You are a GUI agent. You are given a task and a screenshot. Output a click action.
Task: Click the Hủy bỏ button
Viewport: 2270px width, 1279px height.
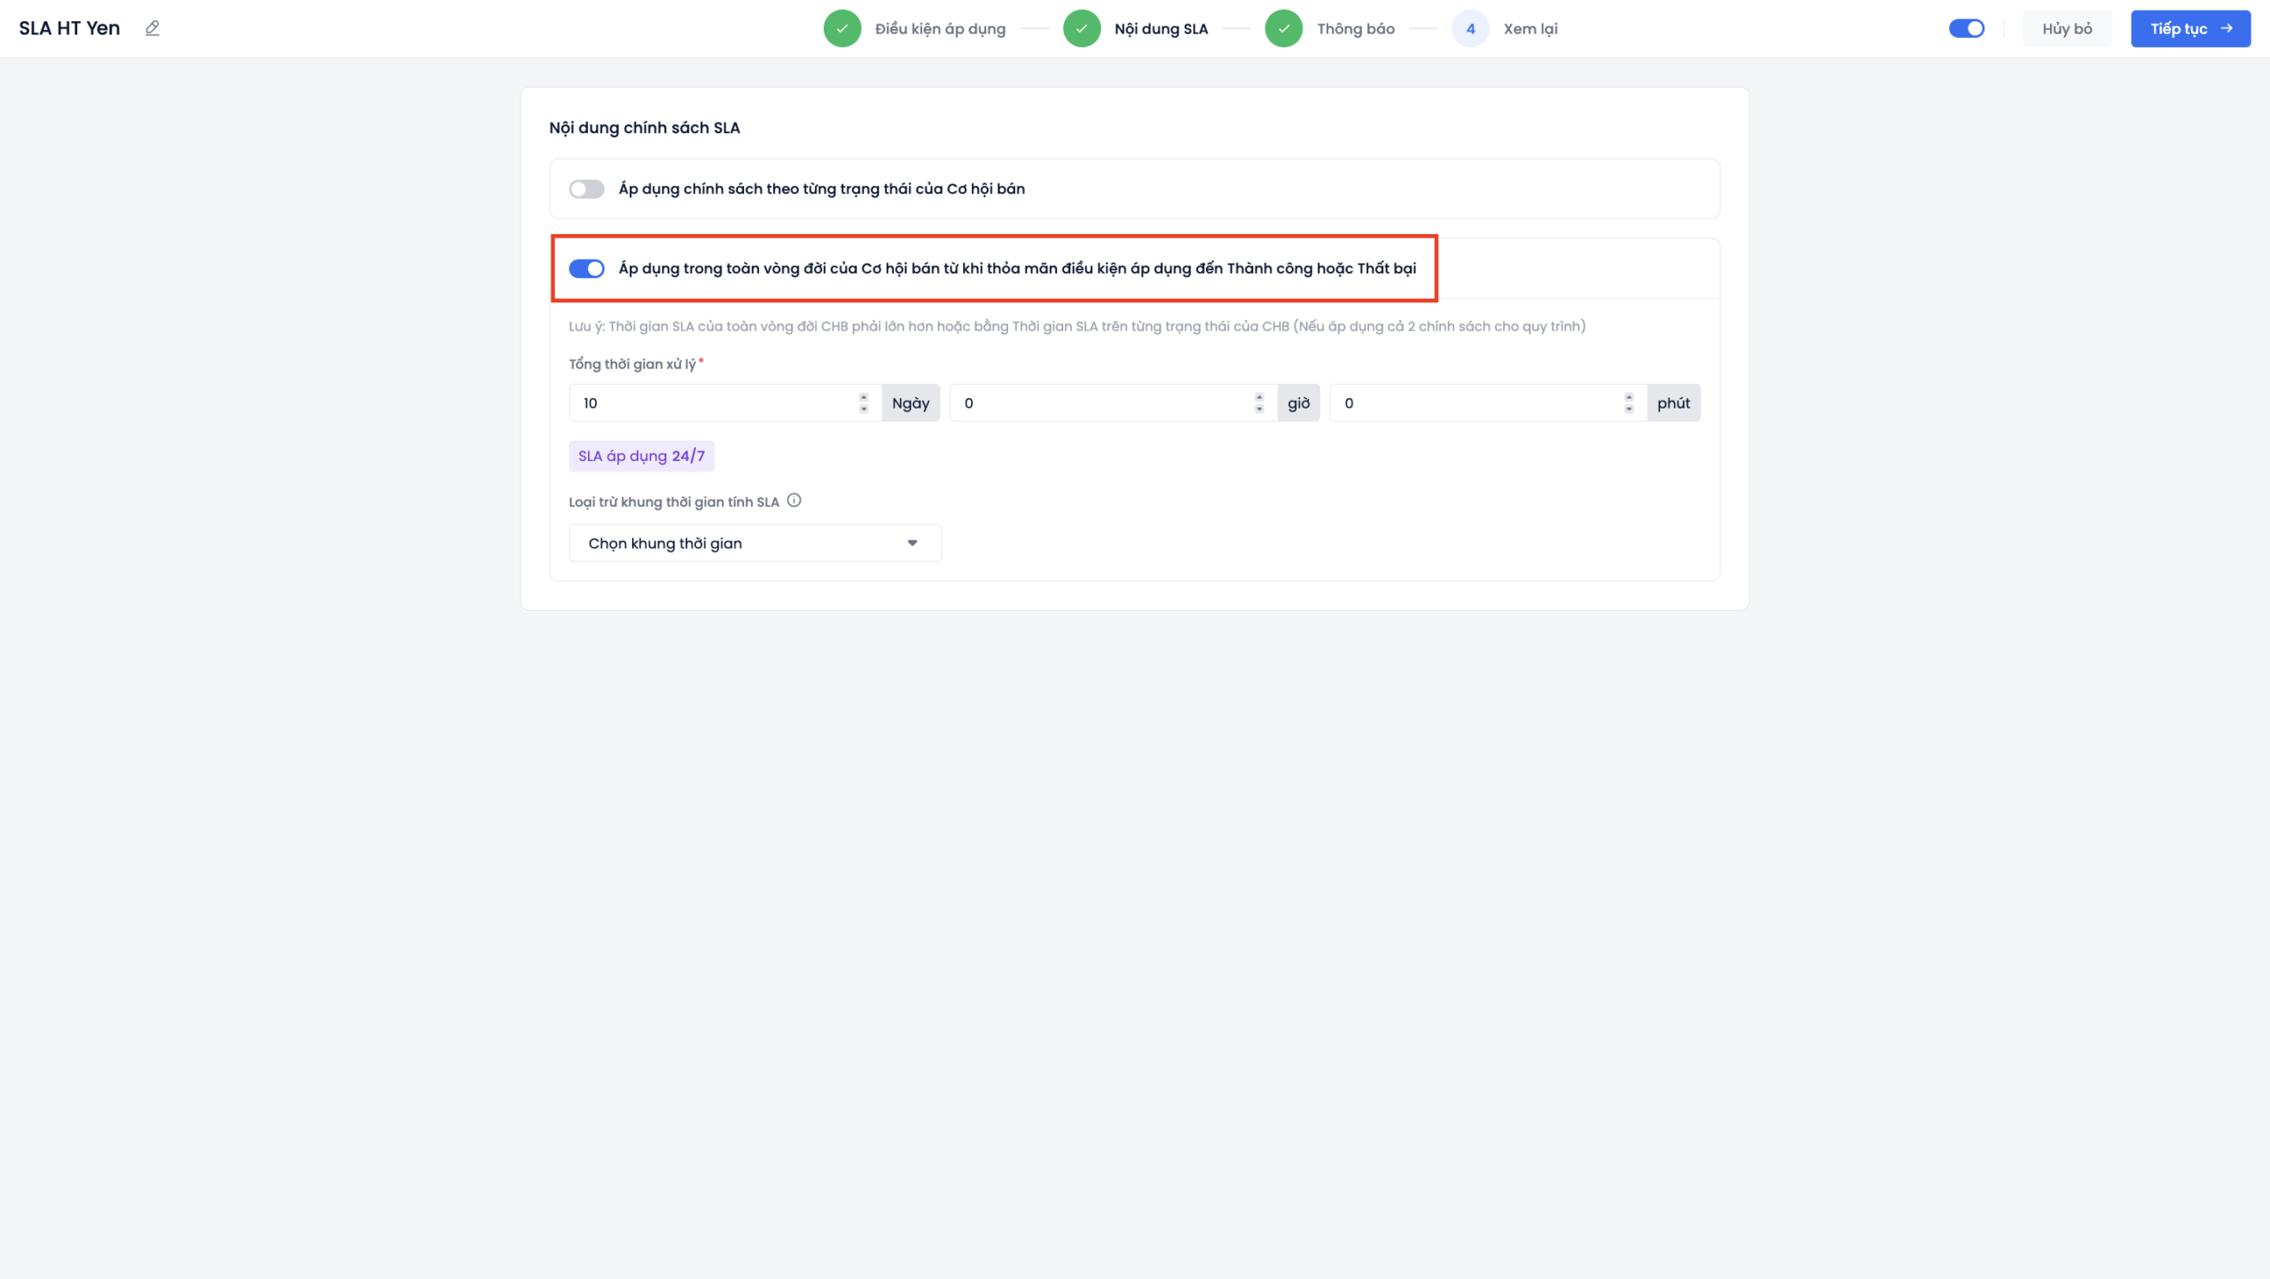(x=2067, y=28)
